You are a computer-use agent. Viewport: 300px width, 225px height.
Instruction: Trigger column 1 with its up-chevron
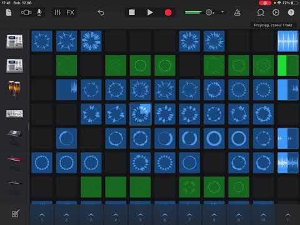click(42, 216)
